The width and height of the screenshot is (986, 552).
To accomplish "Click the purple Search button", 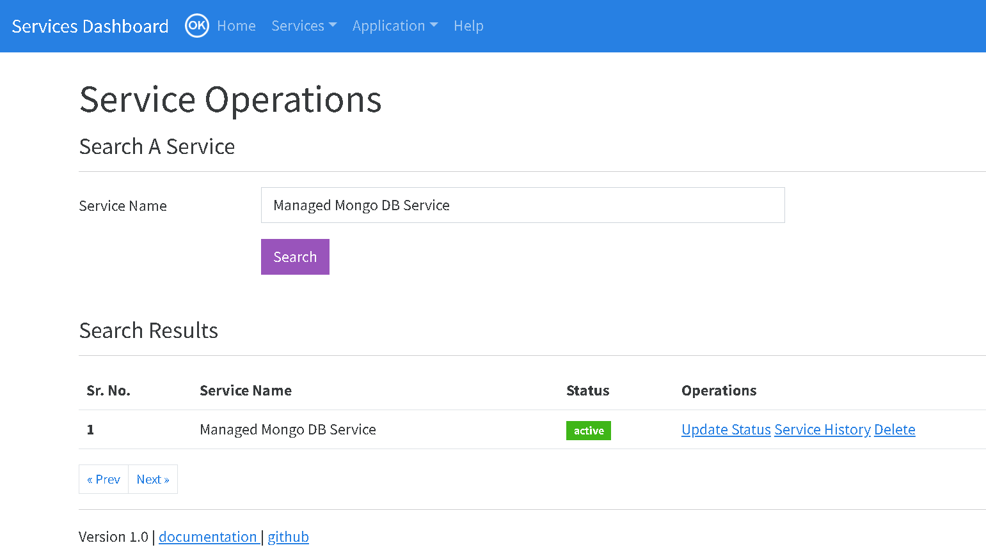I will pyautogui.click(x=295, y=257).
